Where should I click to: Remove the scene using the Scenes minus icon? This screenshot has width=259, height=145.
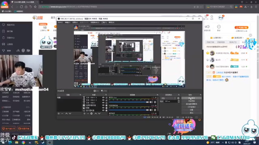point(62,114)
